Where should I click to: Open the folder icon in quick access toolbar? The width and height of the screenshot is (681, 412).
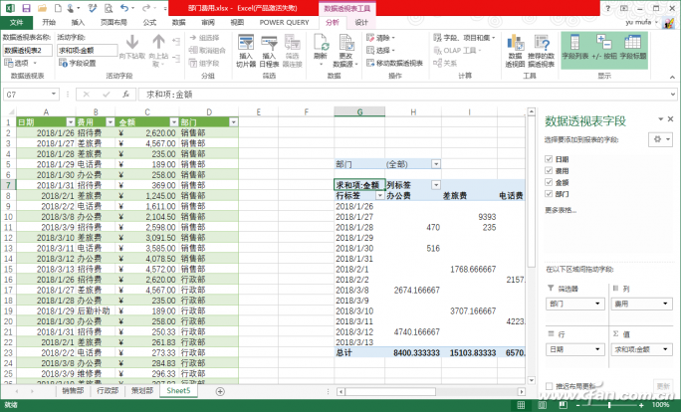[42, 8]
